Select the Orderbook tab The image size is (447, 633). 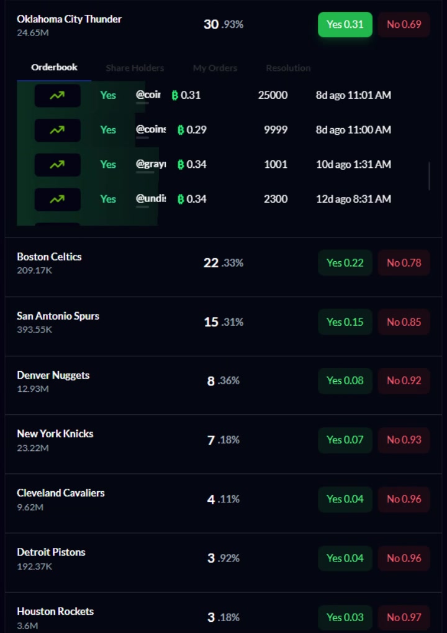(x=55, y=67)
